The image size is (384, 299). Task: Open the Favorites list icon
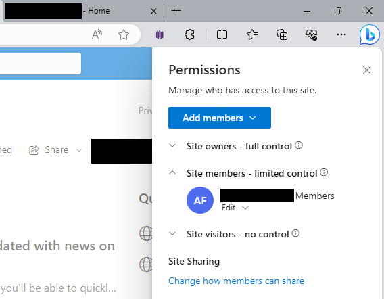pyautogui.click(x=252, y=34)
